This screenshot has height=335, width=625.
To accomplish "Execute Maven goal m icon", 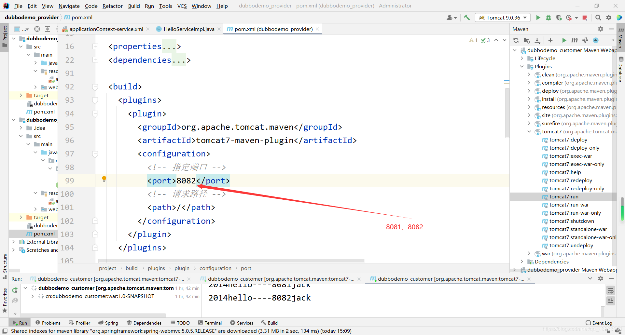I will point(575,40).
